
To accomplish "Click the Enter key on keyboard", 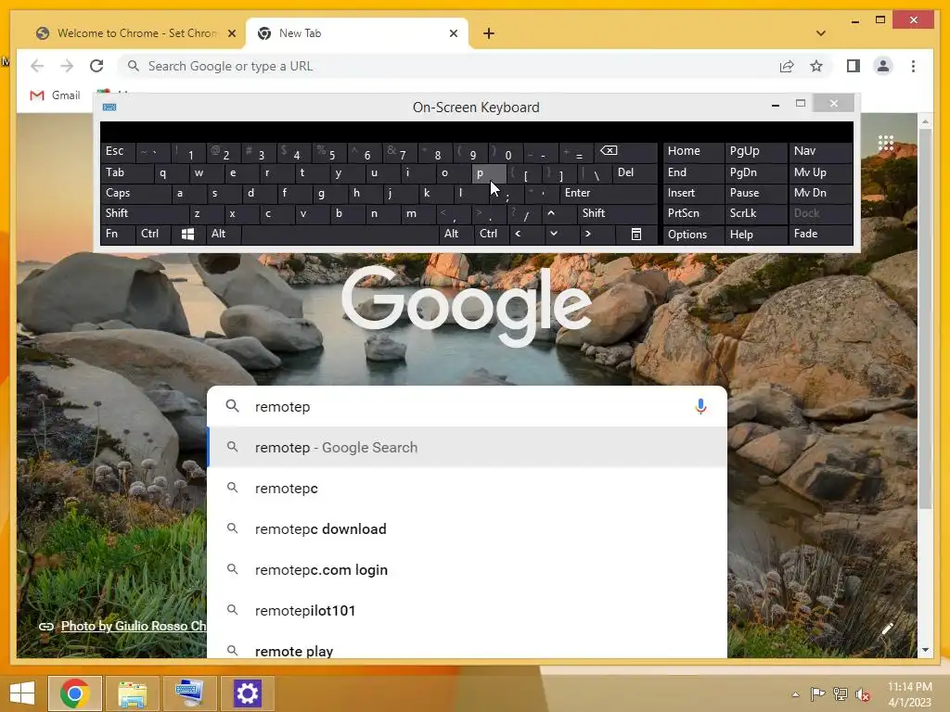I will tap(609, 193).
